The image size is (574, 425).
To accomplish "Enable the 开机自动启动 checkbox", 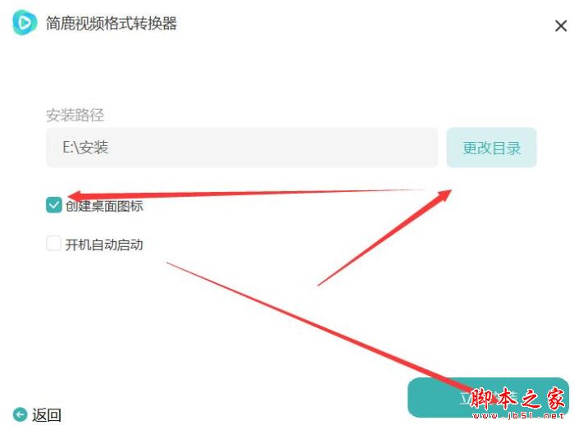I will [x=54, y=244].
